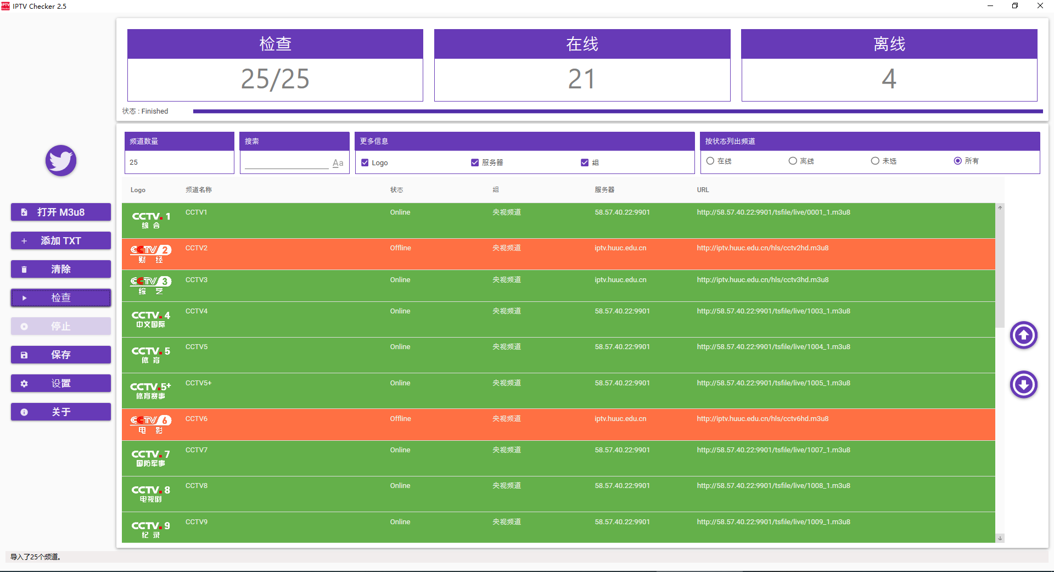Click the channel list vertical scrollbar thumb
1054x572 pixels.
click(1000, 269)
